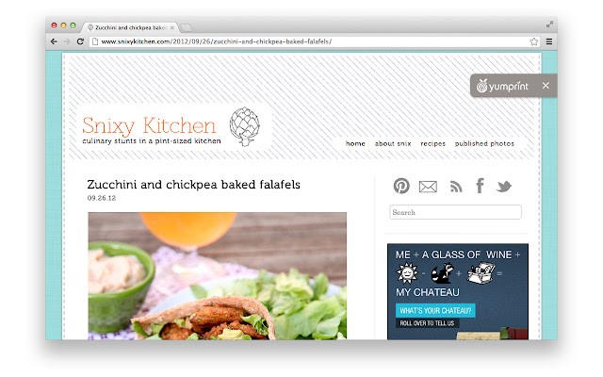This screenshot has width=603, height=377.
Task: Visit the Facebook page icon
Action: (x=480, y=186)
